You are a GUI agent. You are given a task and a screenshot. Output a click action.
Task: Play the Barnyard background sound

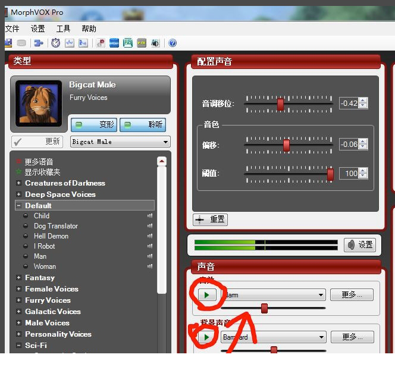(x=207, y=337)
